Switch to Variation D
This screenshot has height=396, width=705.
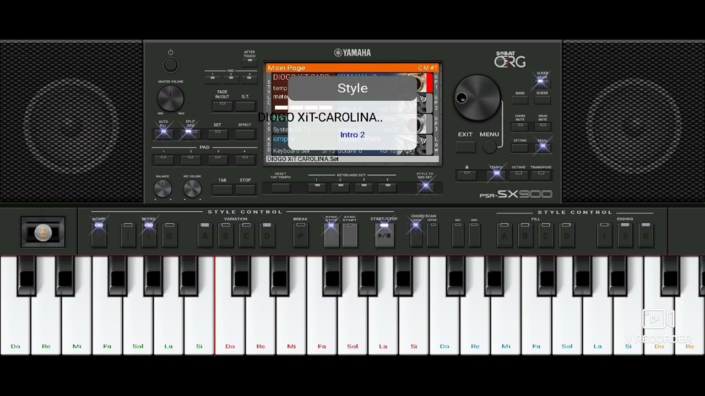(267, 235)
